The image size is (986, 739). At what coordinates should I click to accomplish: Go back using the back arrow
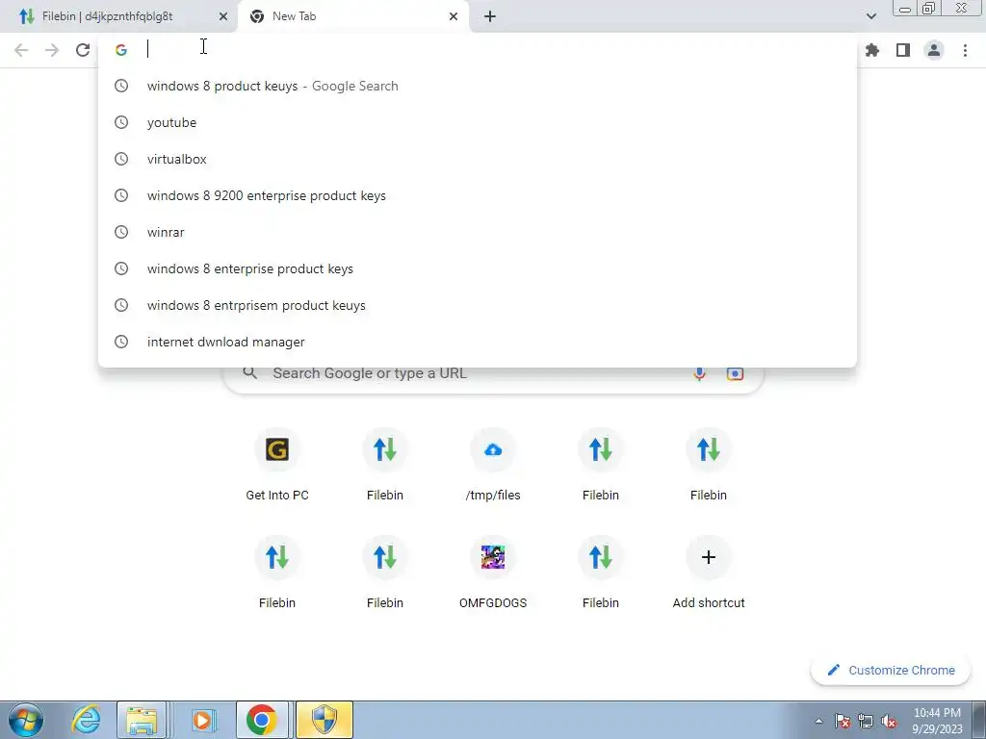tap(21, 50)
